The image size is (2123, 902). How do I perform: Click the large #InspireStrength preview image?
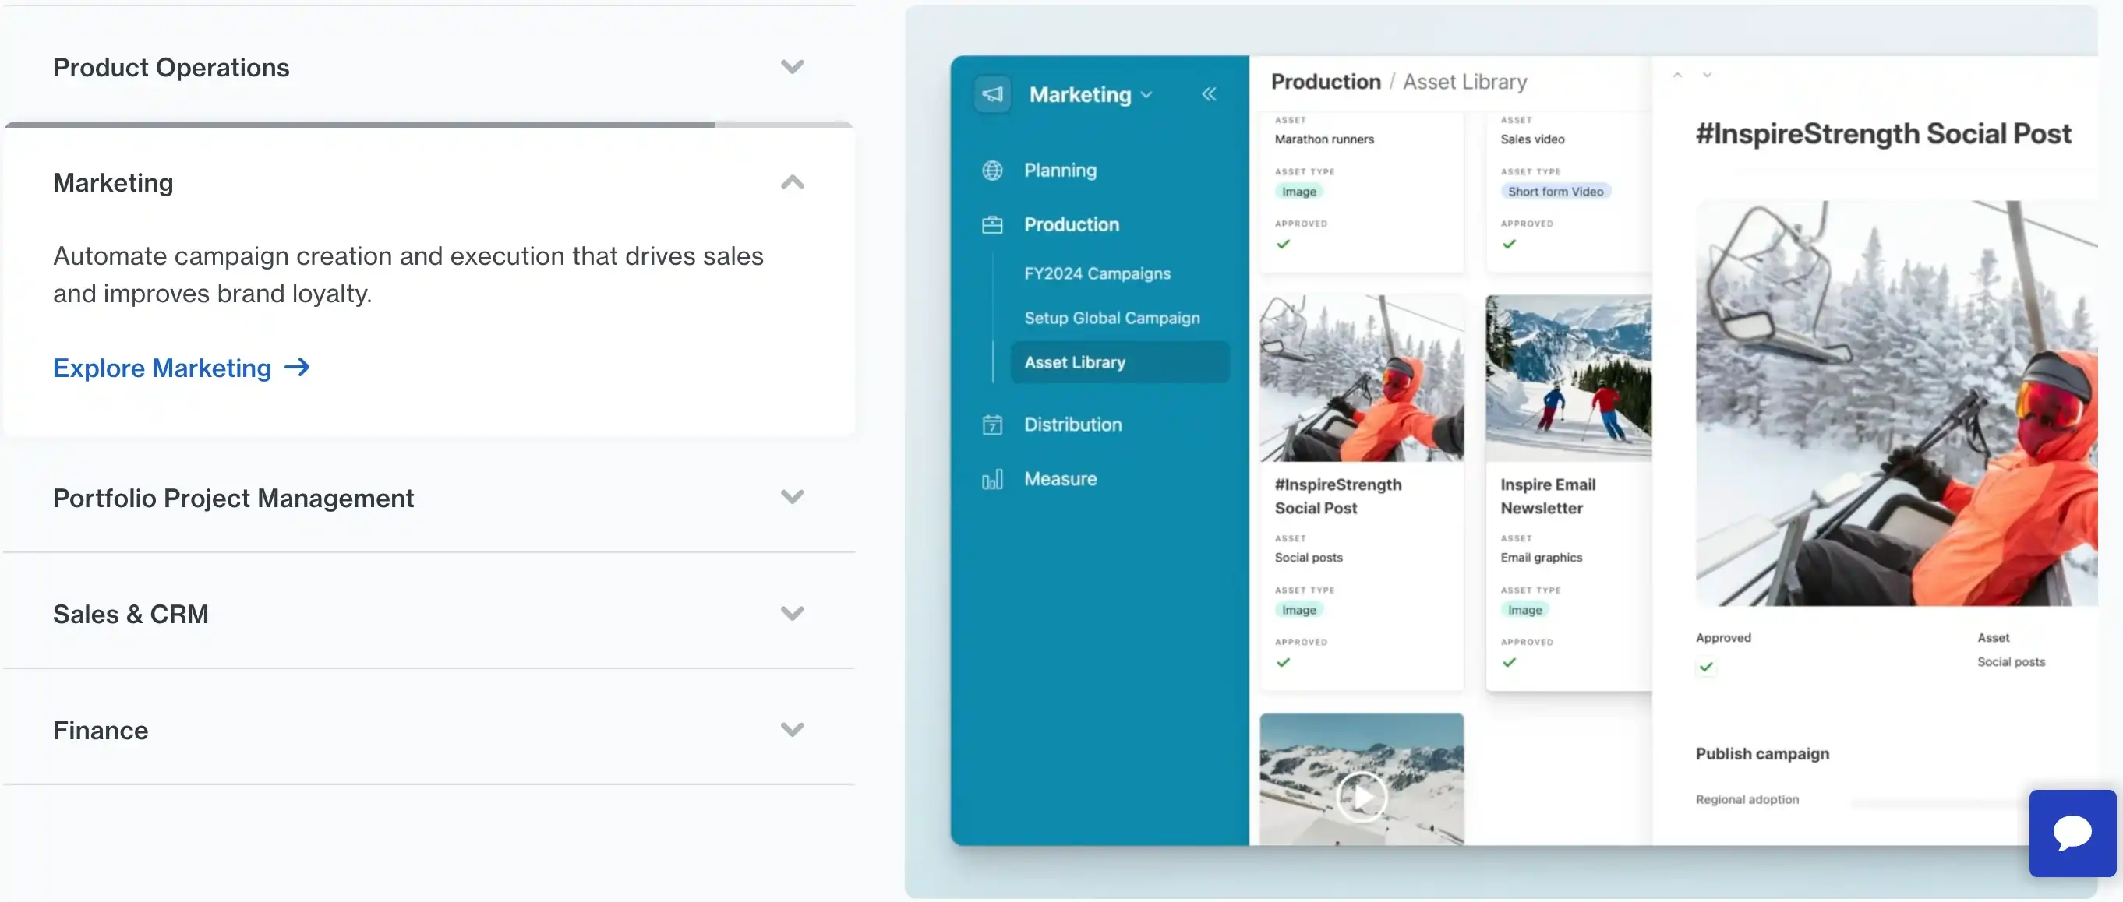1896,403
